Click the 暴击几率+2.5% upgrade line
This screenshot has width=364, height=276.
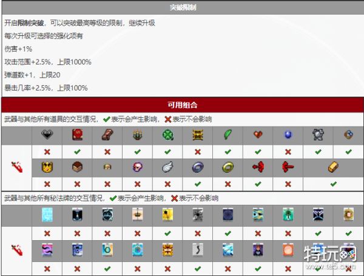(46, 88)
